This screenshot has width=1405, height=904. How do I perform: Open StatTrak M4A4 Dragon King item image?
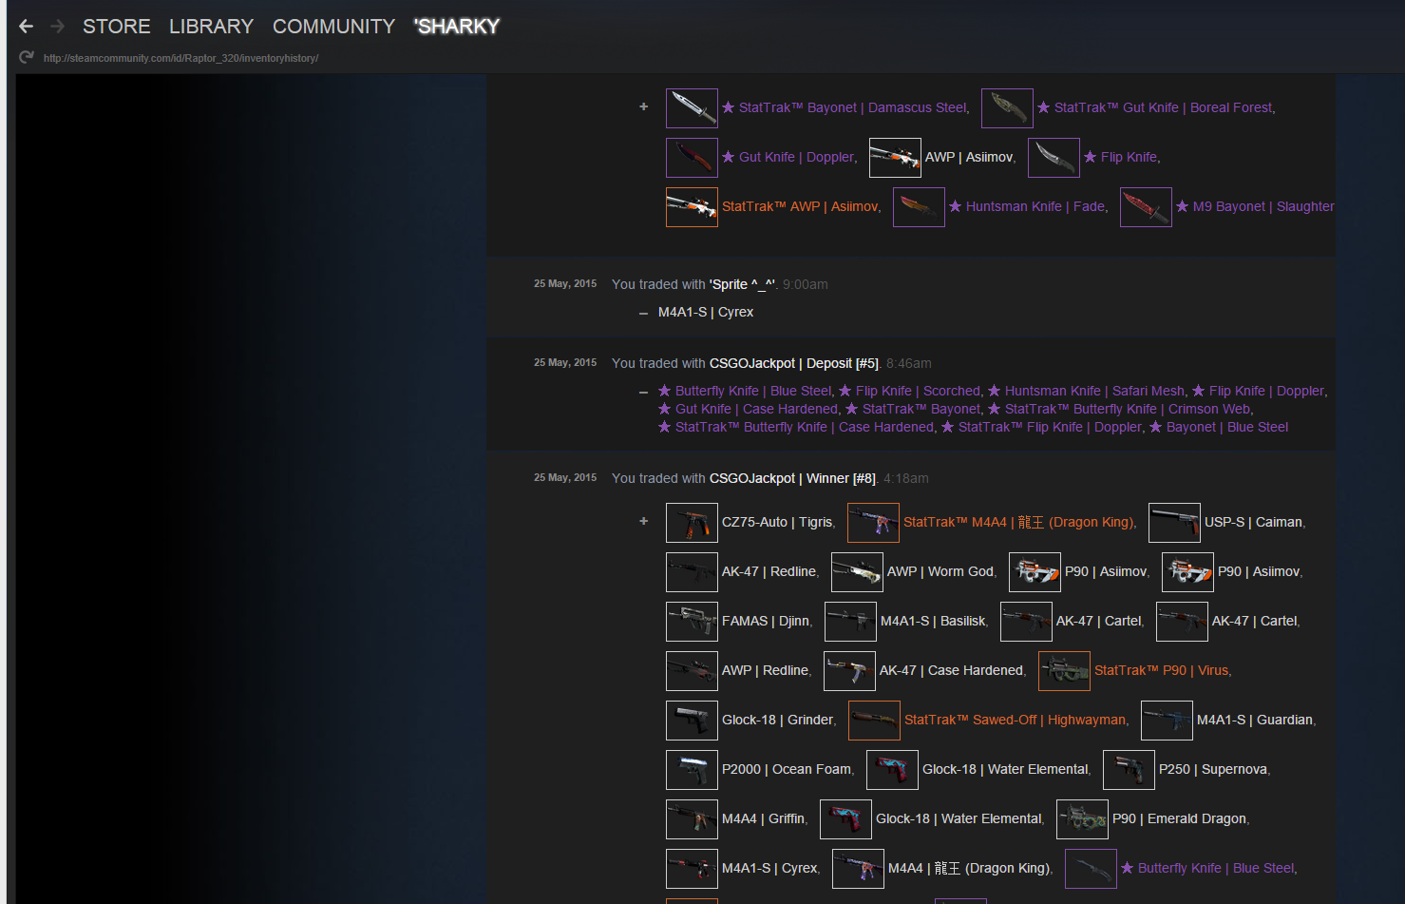click(x=873, y=523)
